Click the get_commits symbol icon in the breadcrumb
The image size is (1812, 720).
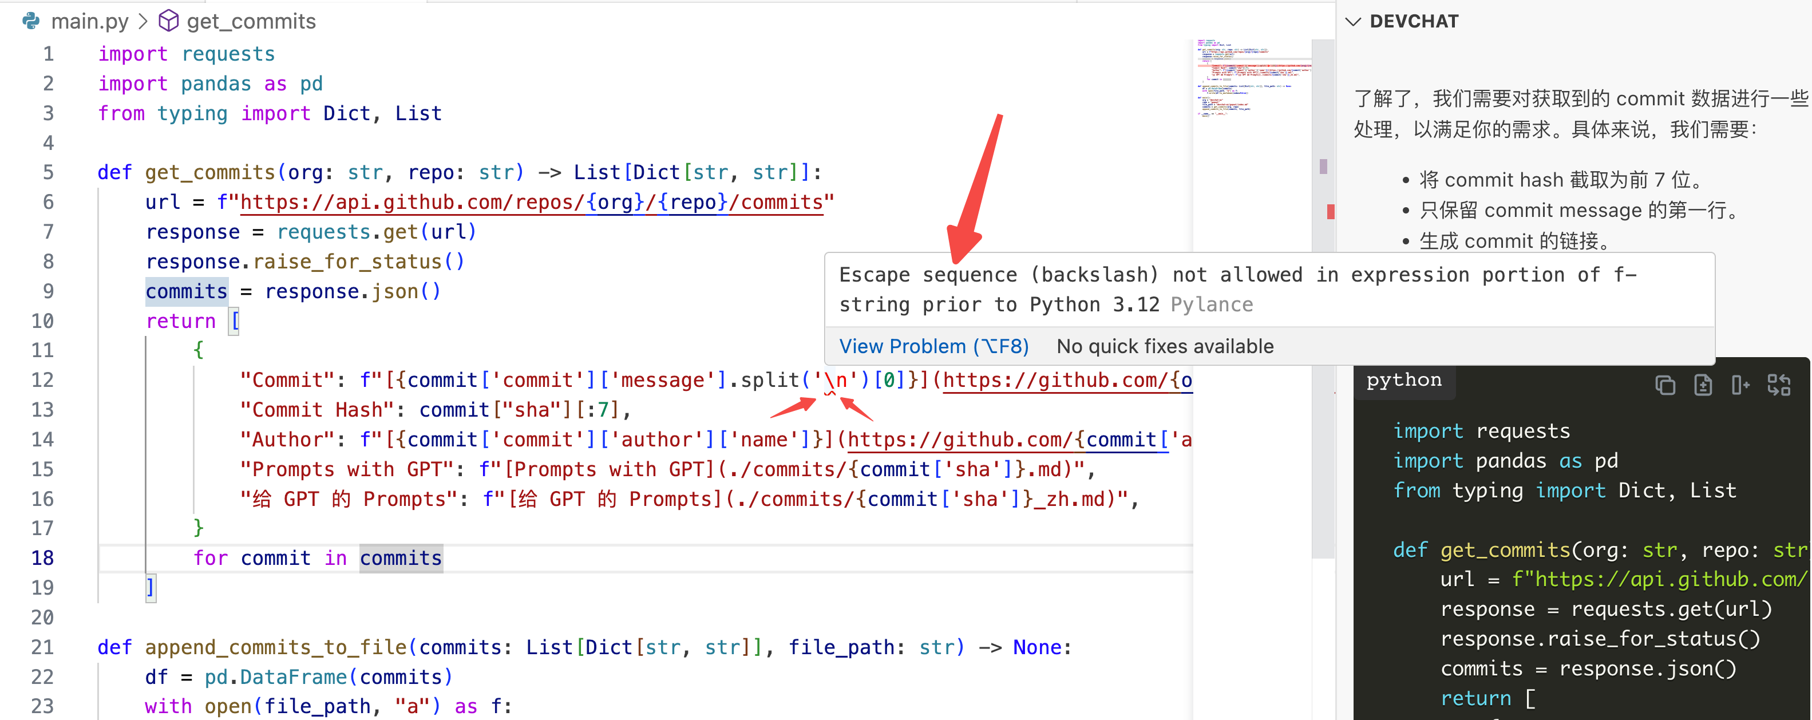click(168, 21)
